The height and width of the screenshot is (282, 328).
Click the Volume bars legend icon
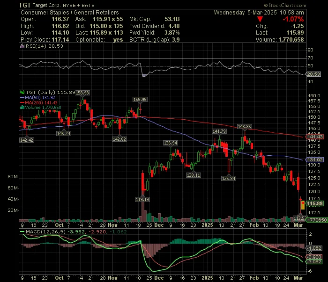point(22,108)
